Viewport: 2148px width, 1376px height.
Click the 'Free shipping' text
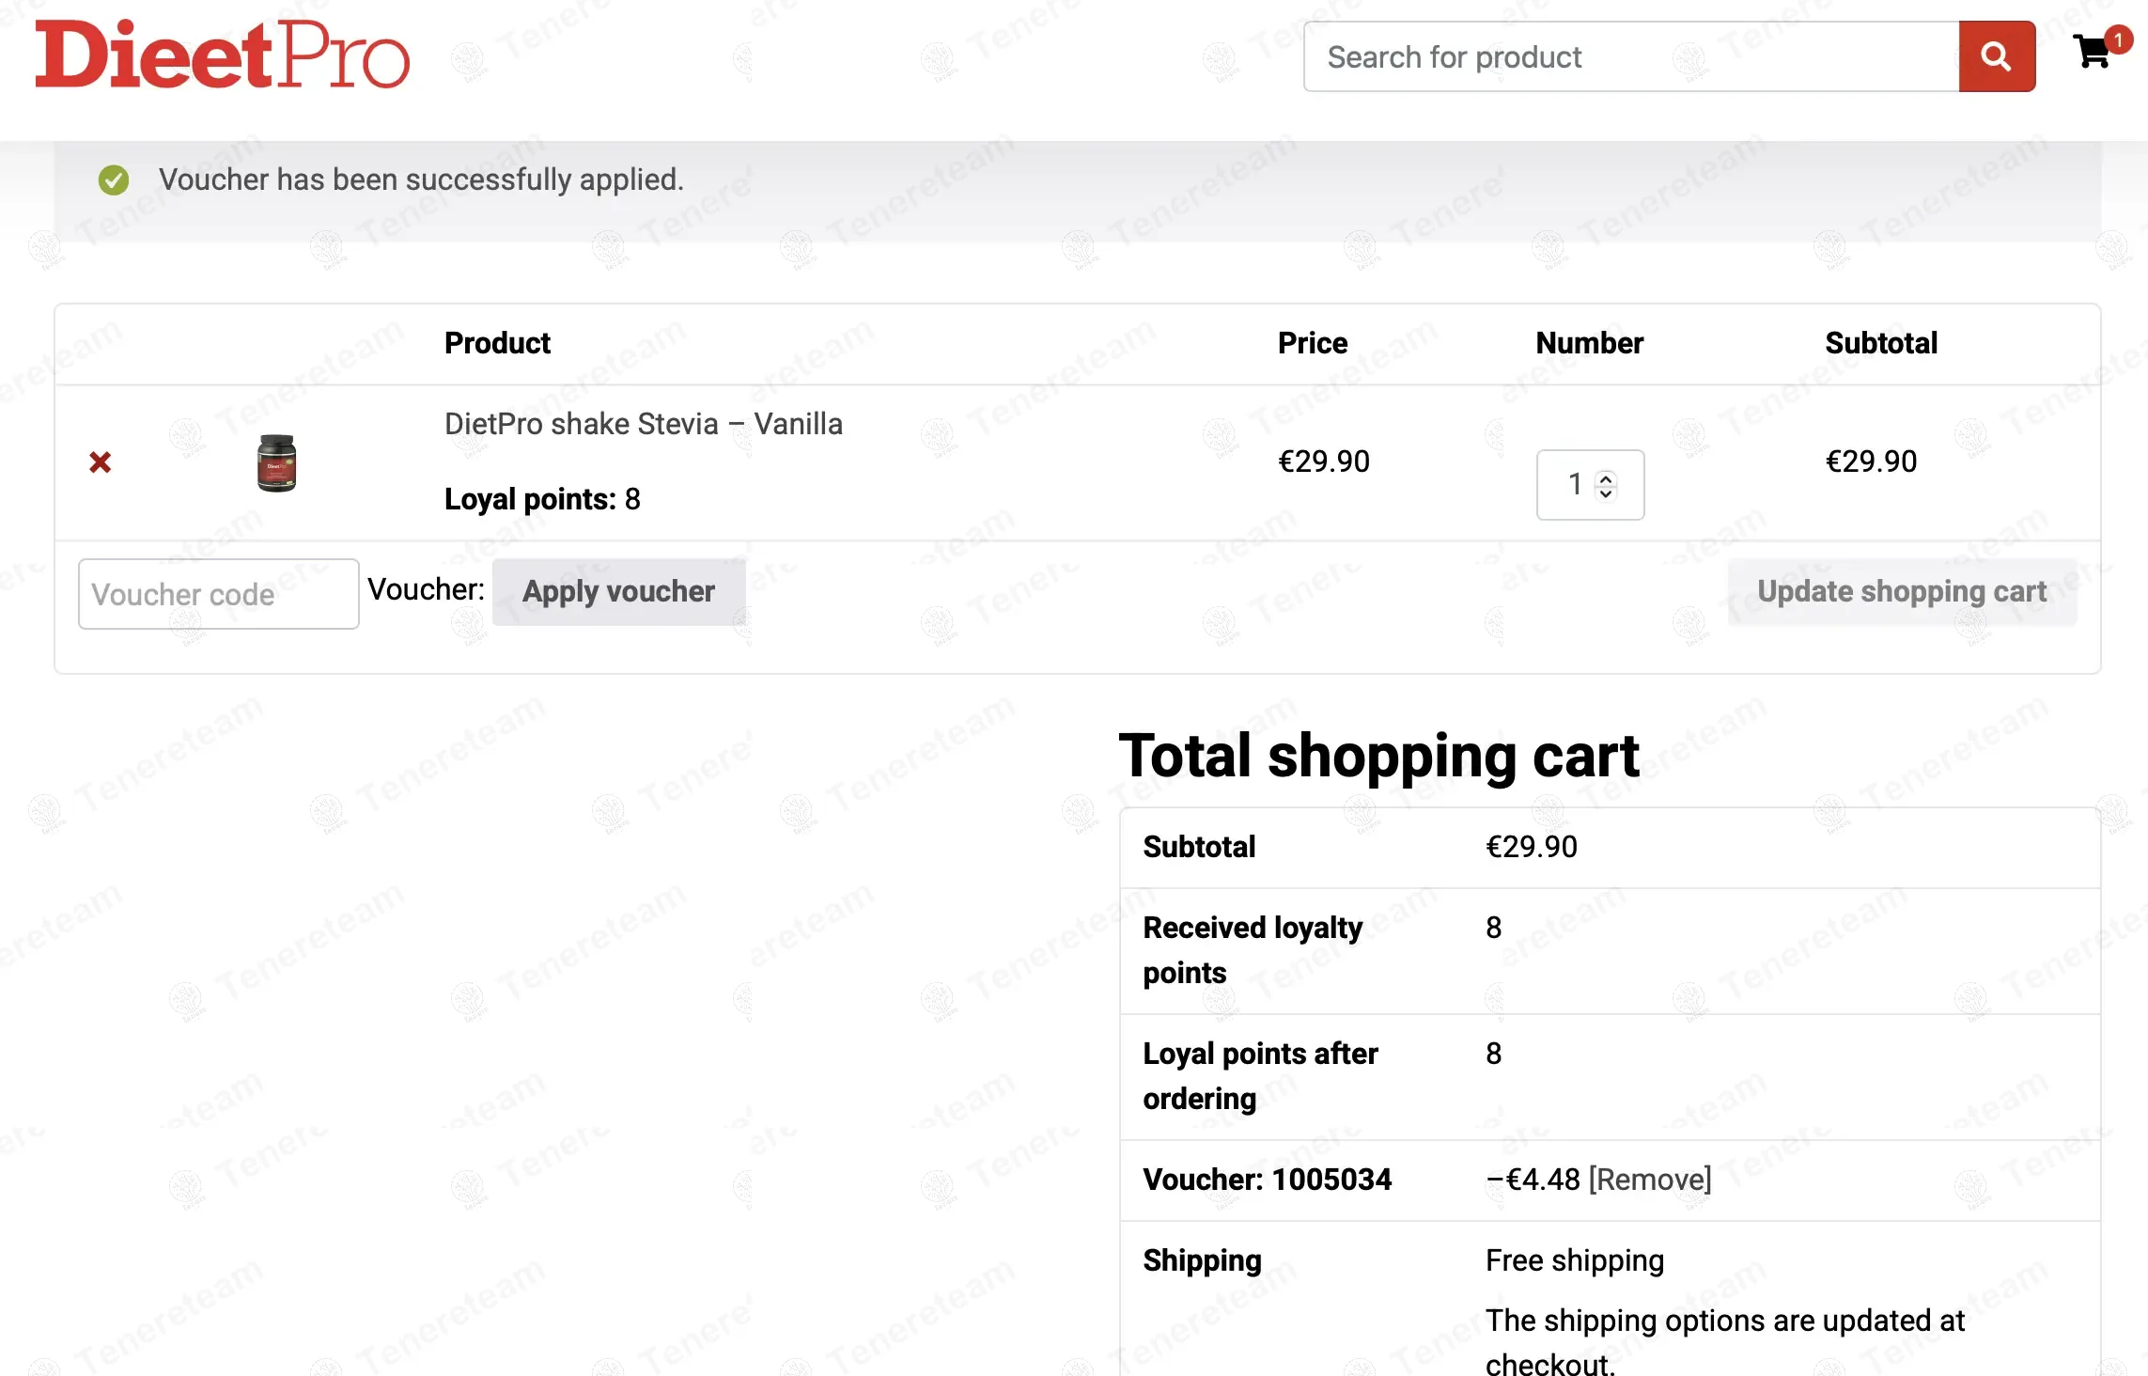coord(1575,1260)
